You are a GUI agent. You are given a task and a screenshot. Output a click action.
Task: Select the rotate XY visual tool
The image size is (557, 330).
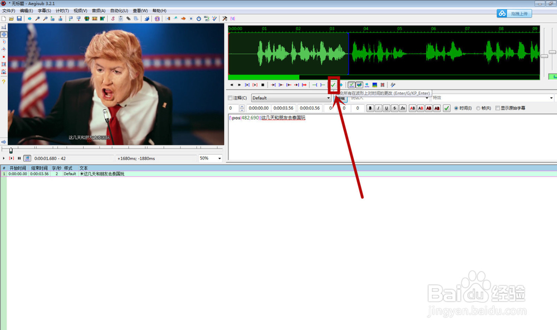3,50
